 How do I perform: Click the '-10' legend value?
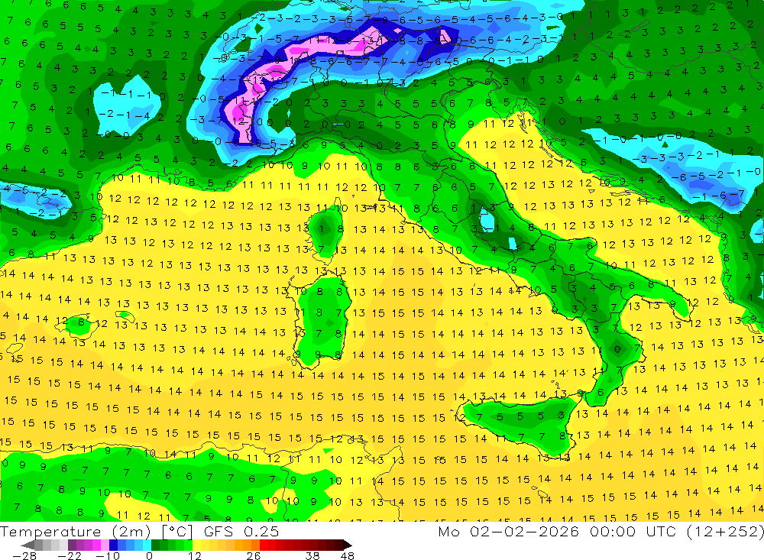tap(107, 555)
